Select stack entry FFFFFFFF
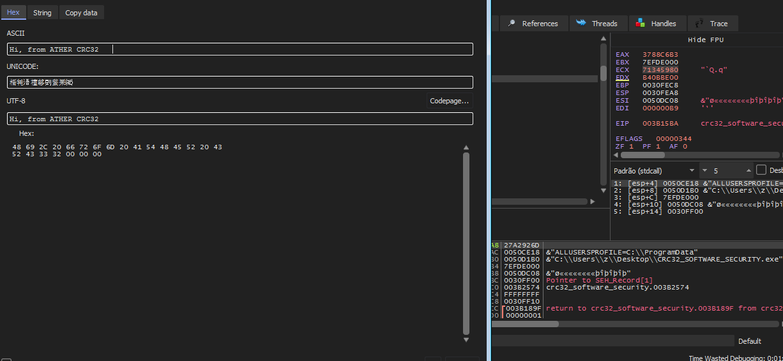Image resolution: width=783 pixels, height=361 pixels. (522, 295)
